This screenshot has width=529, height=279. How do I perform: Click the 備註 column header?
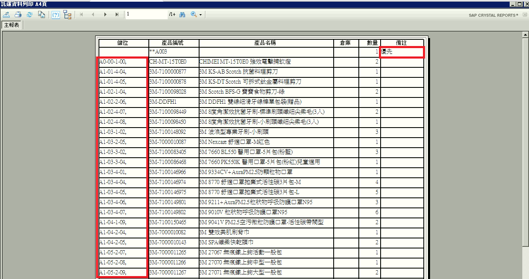(x=402, y=43)
